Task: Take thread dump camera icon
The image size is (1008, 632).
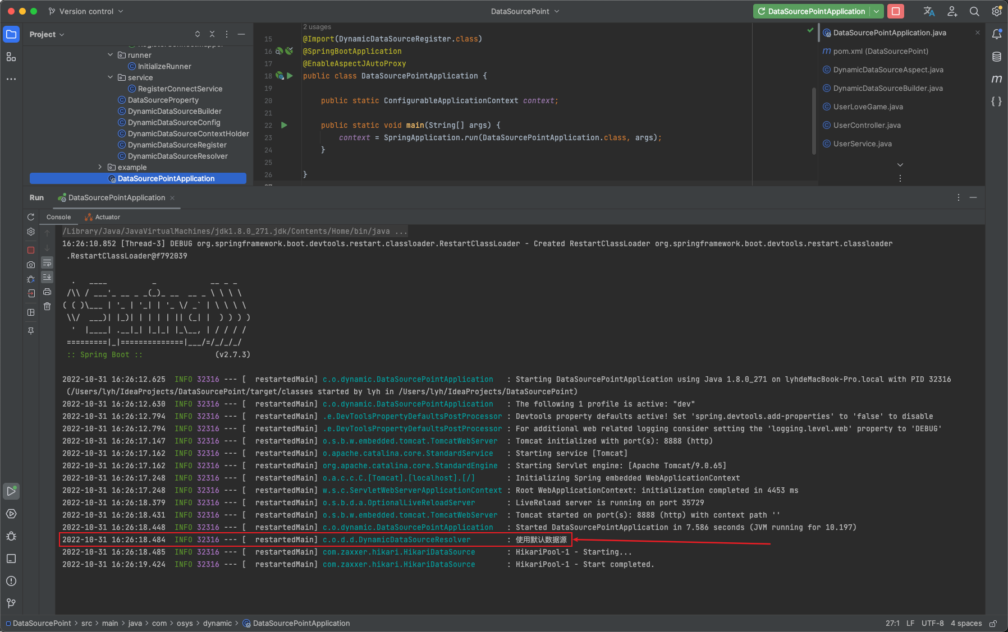Action: coord(31,265)
